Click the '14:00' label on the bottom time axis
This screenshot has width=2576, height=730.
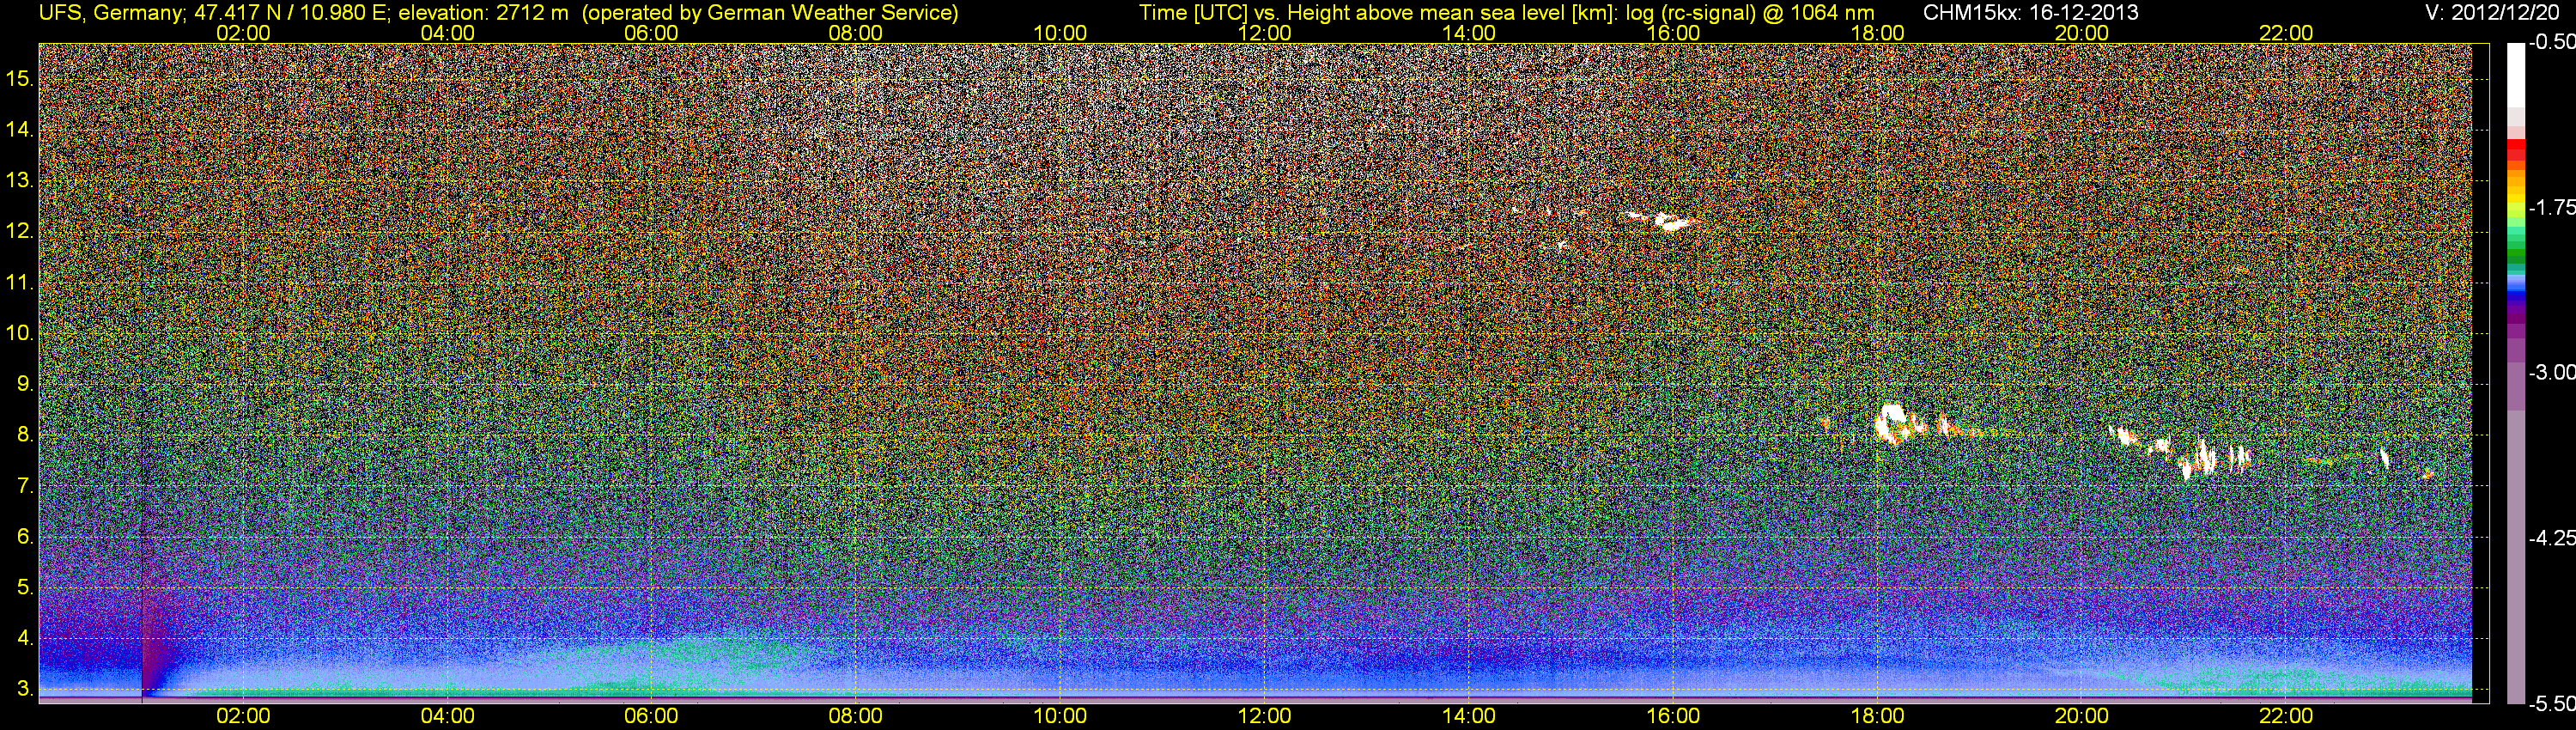1469,716
